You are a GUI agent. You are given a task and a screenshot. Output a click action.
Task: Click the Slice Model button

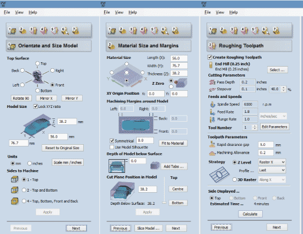[148, 228]
